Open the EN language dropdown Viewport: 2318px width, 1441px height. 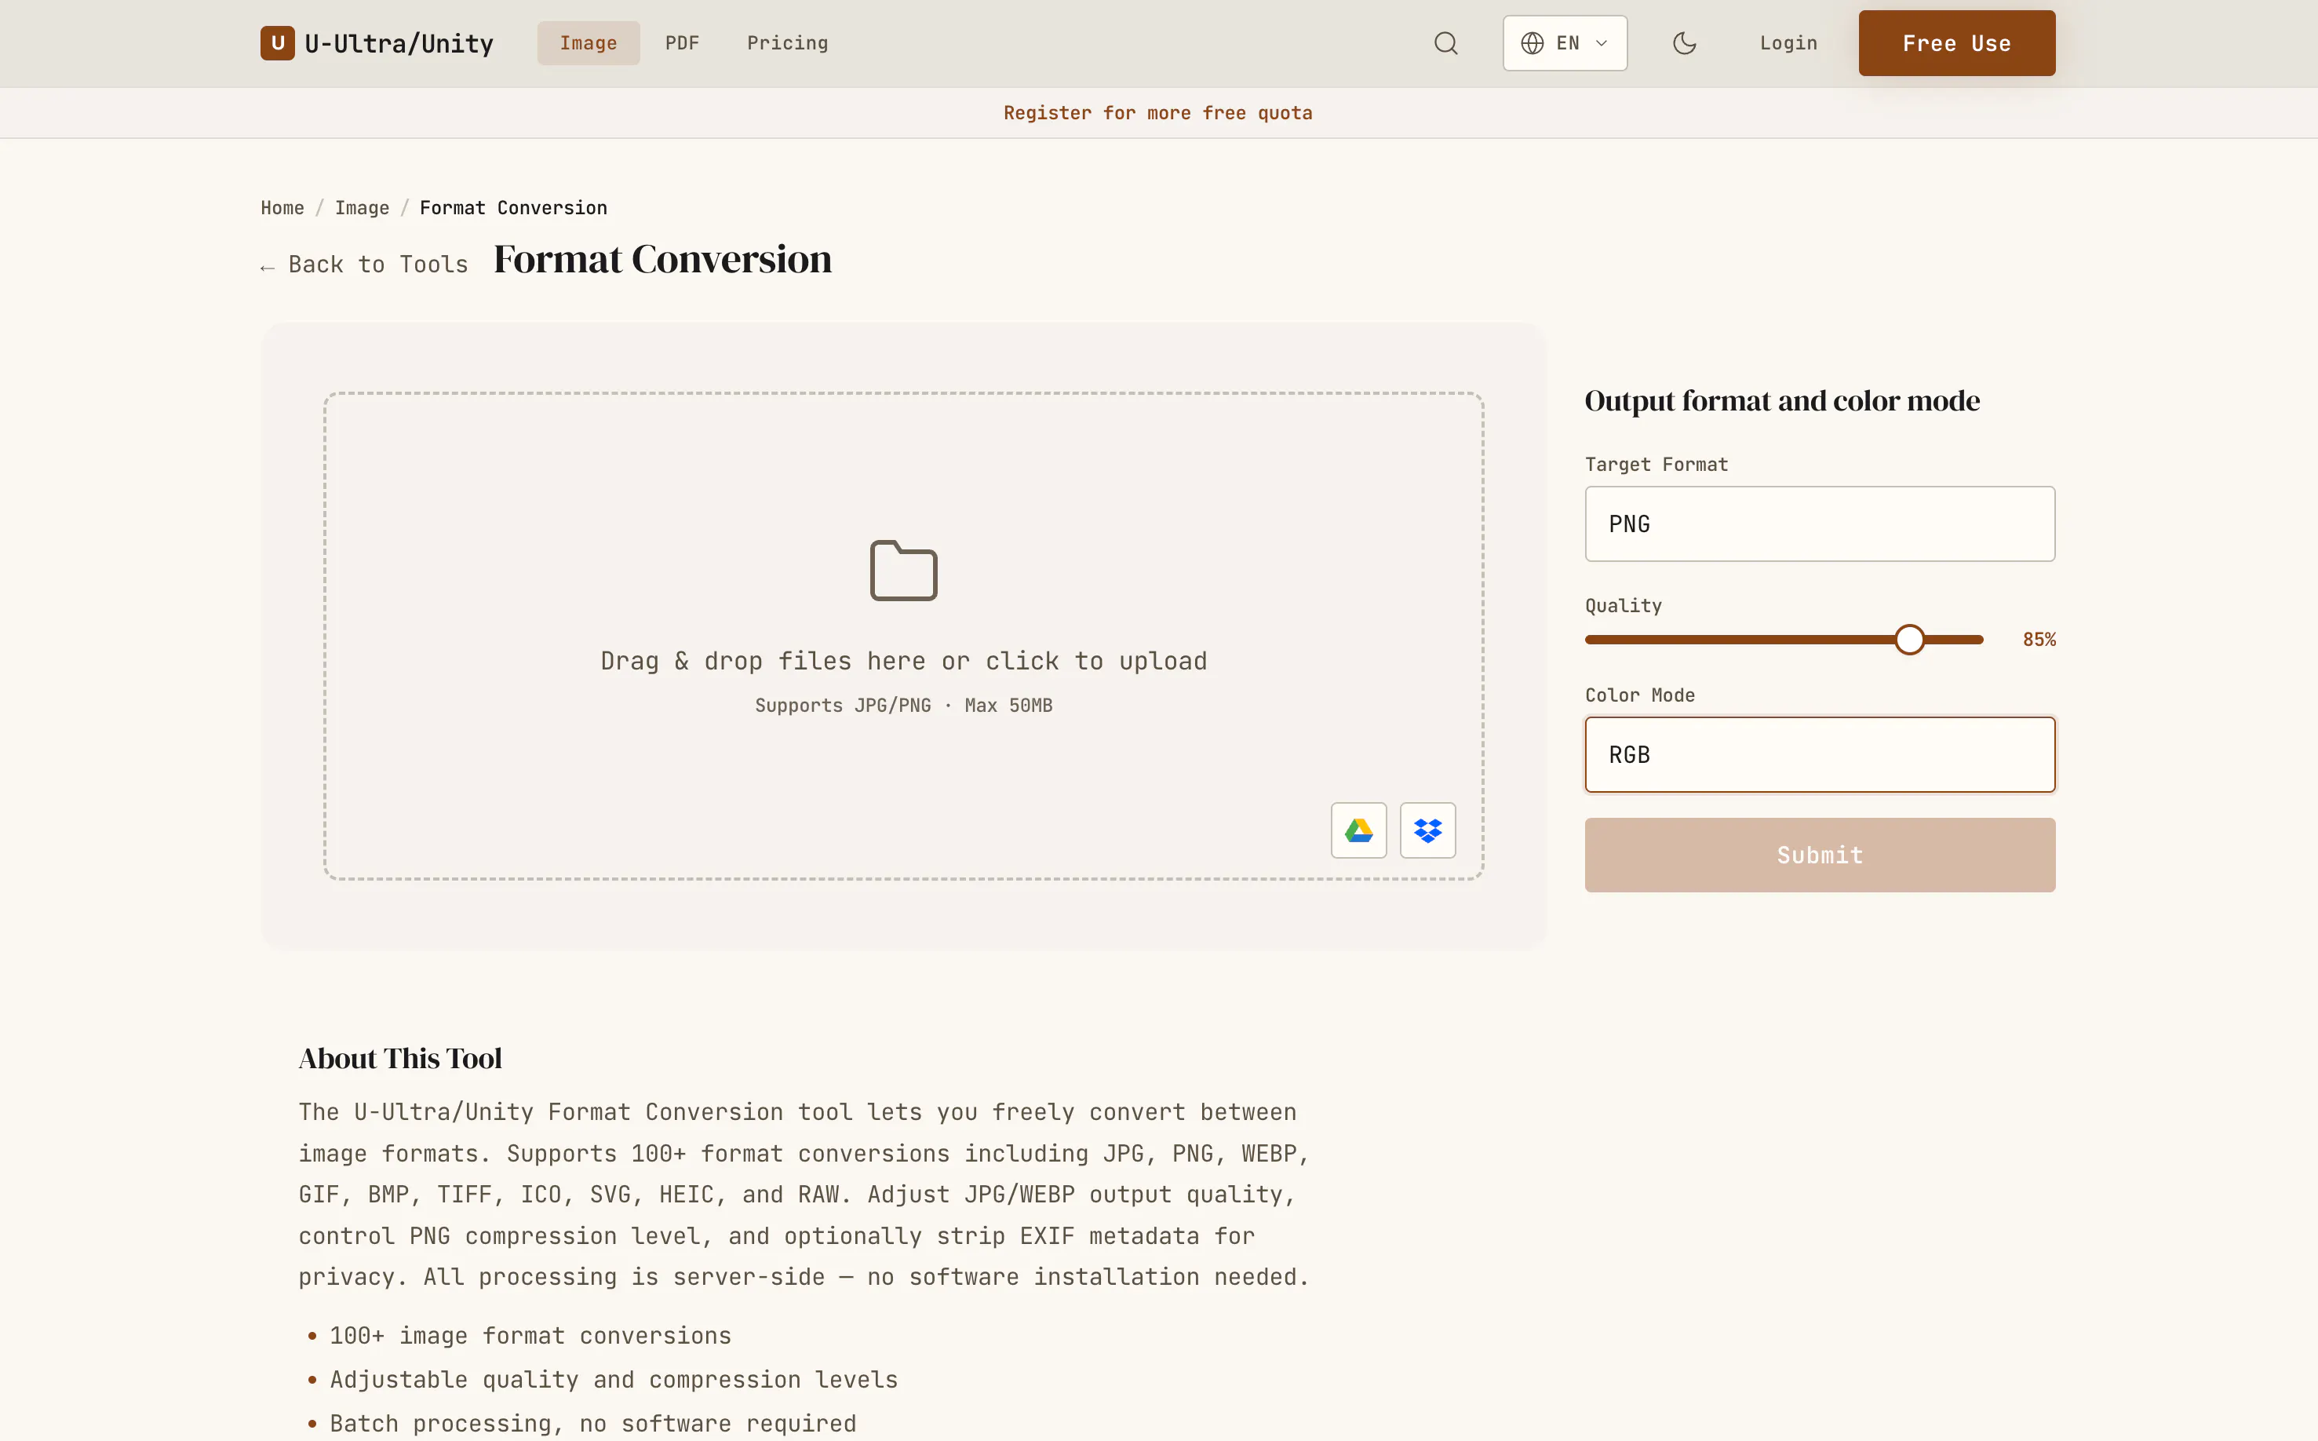[x=1565, y=43]
